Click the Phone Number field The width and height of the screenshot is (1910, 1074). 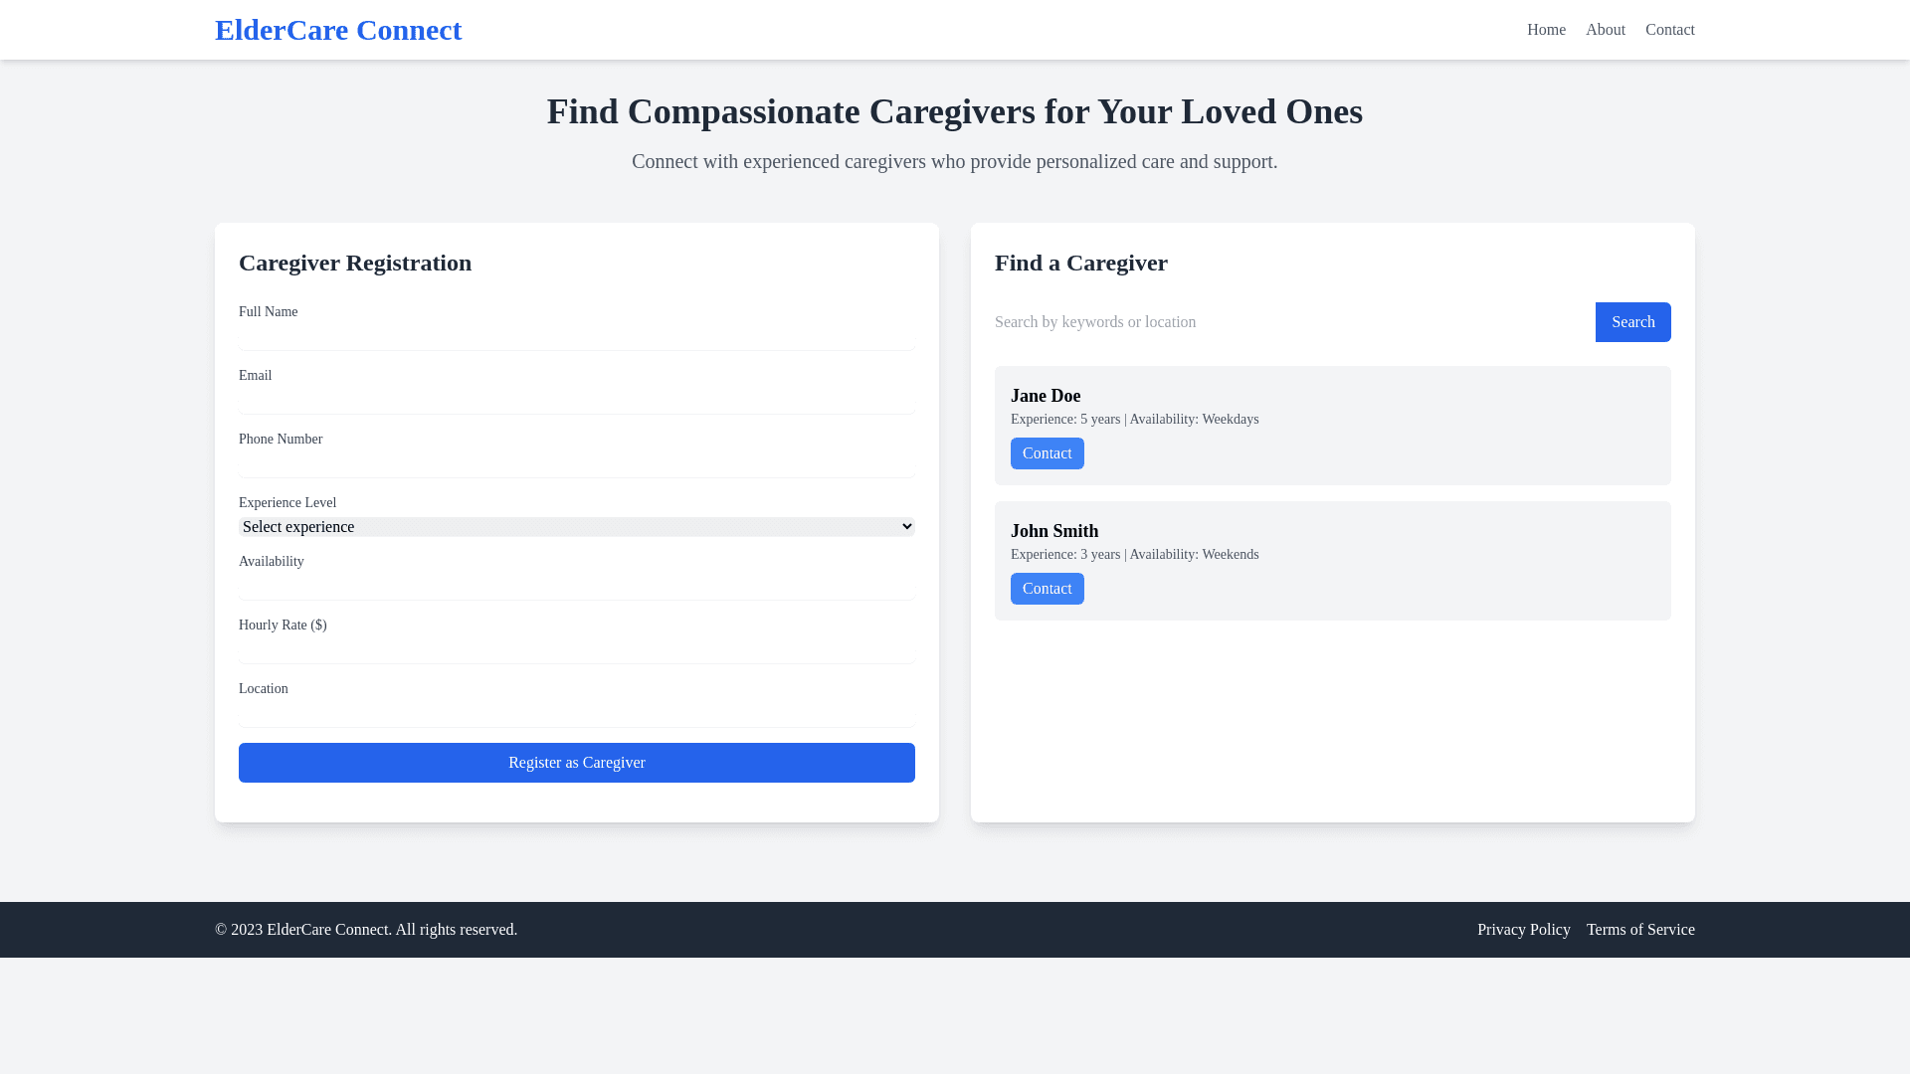pyautogui.click(x=576, y=464)
